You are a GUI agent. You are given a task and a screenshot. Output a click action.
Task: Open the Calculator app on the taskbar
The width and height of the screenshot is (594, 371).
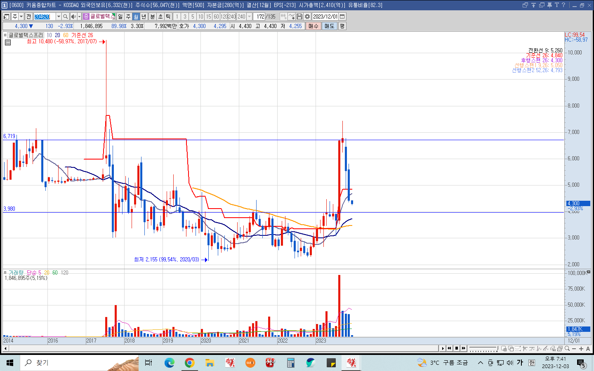pos(290,363)
